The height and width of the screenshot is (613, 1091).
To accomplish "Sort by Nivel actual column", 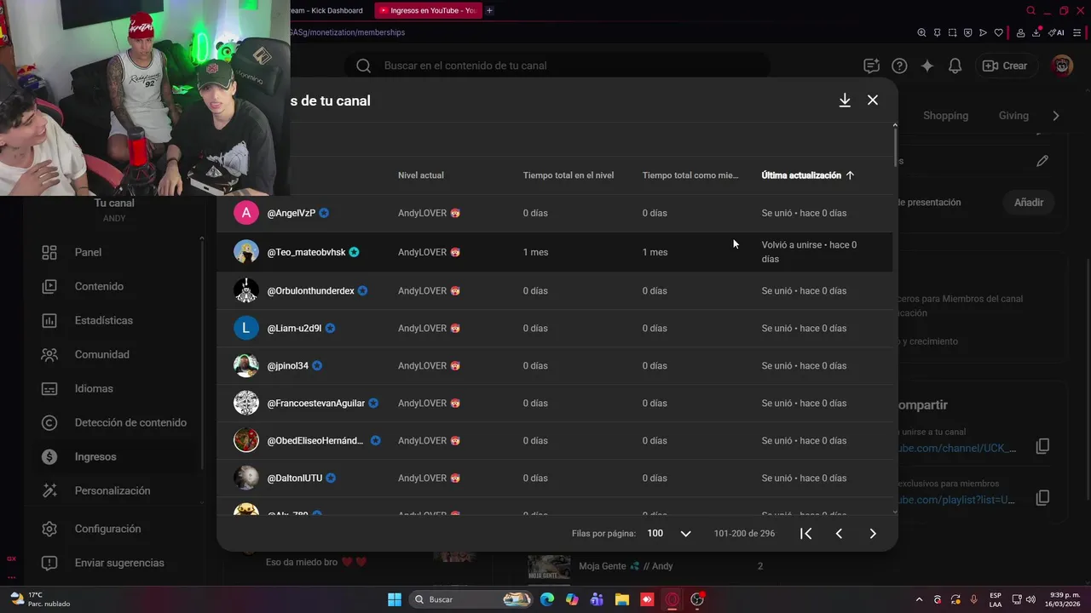I will [421, 175].
